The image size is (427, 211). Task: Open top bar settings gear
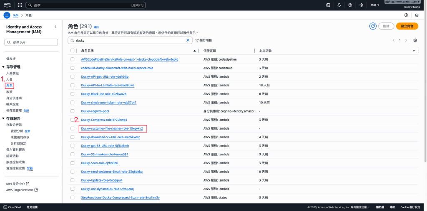click(x=362, y=5)
